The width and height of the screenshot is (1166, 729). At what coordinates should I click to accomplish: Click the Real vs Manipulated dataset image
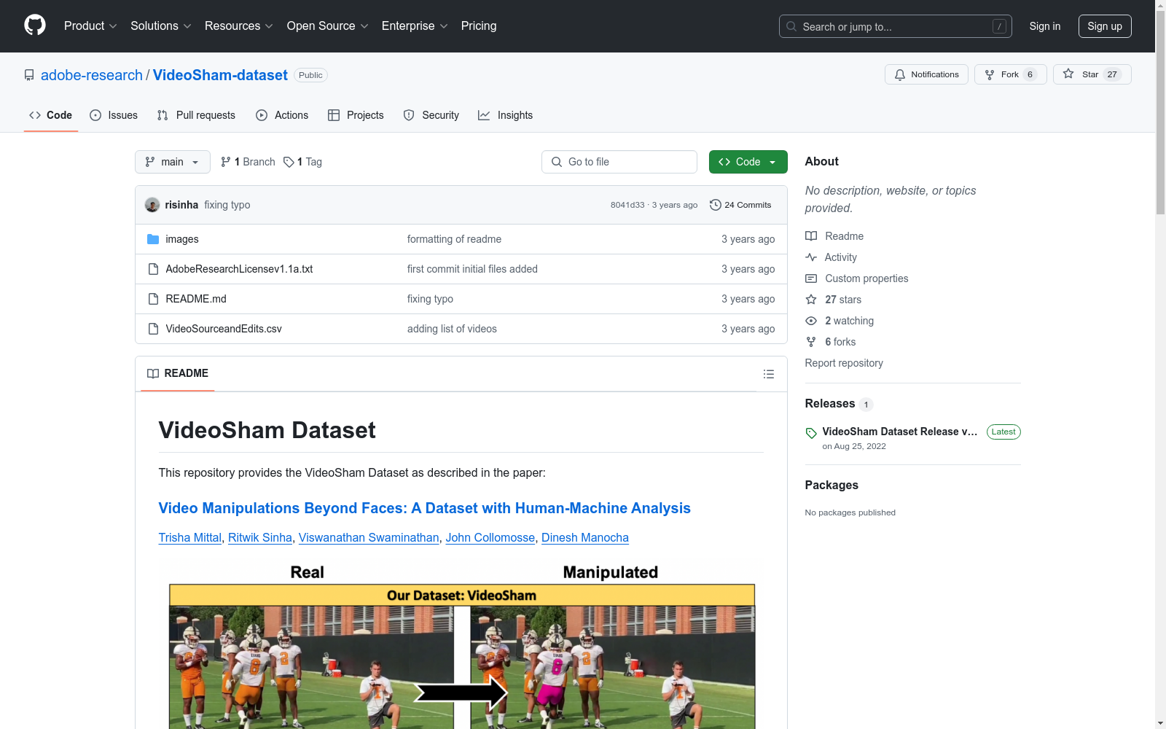(461, 644)
